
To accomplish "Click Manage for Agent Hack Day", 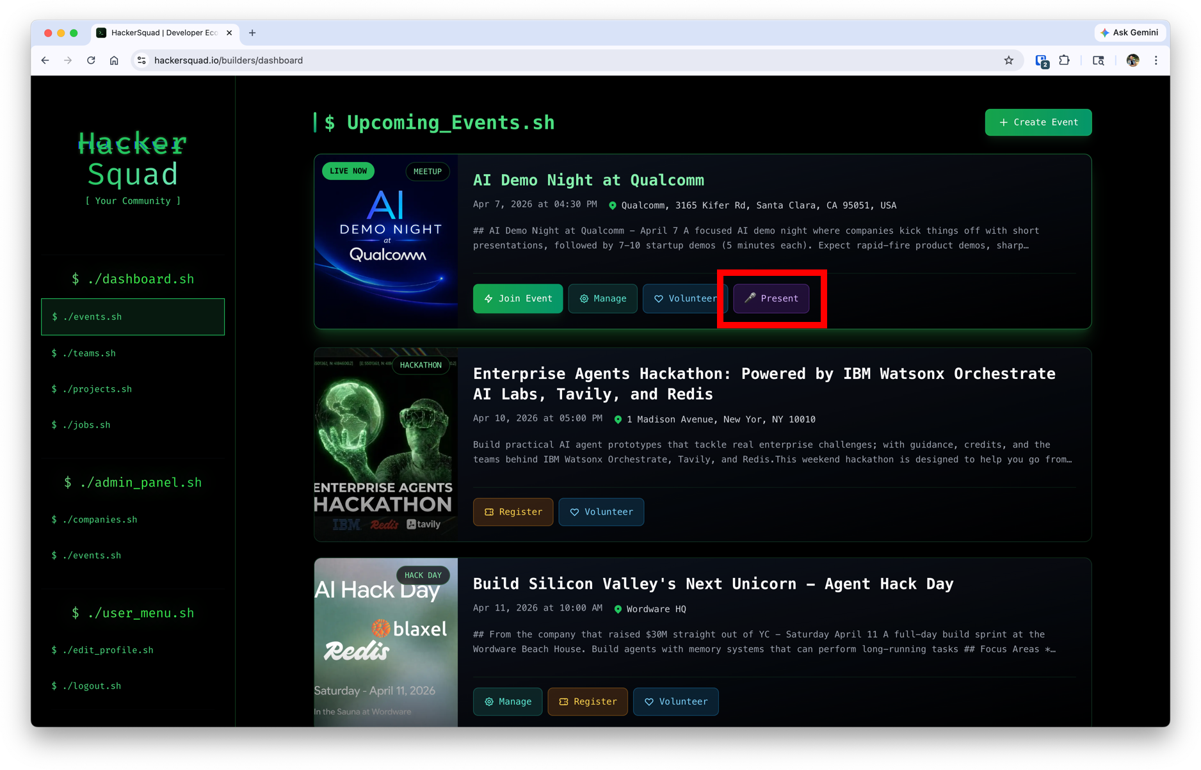I will (508, 702).
